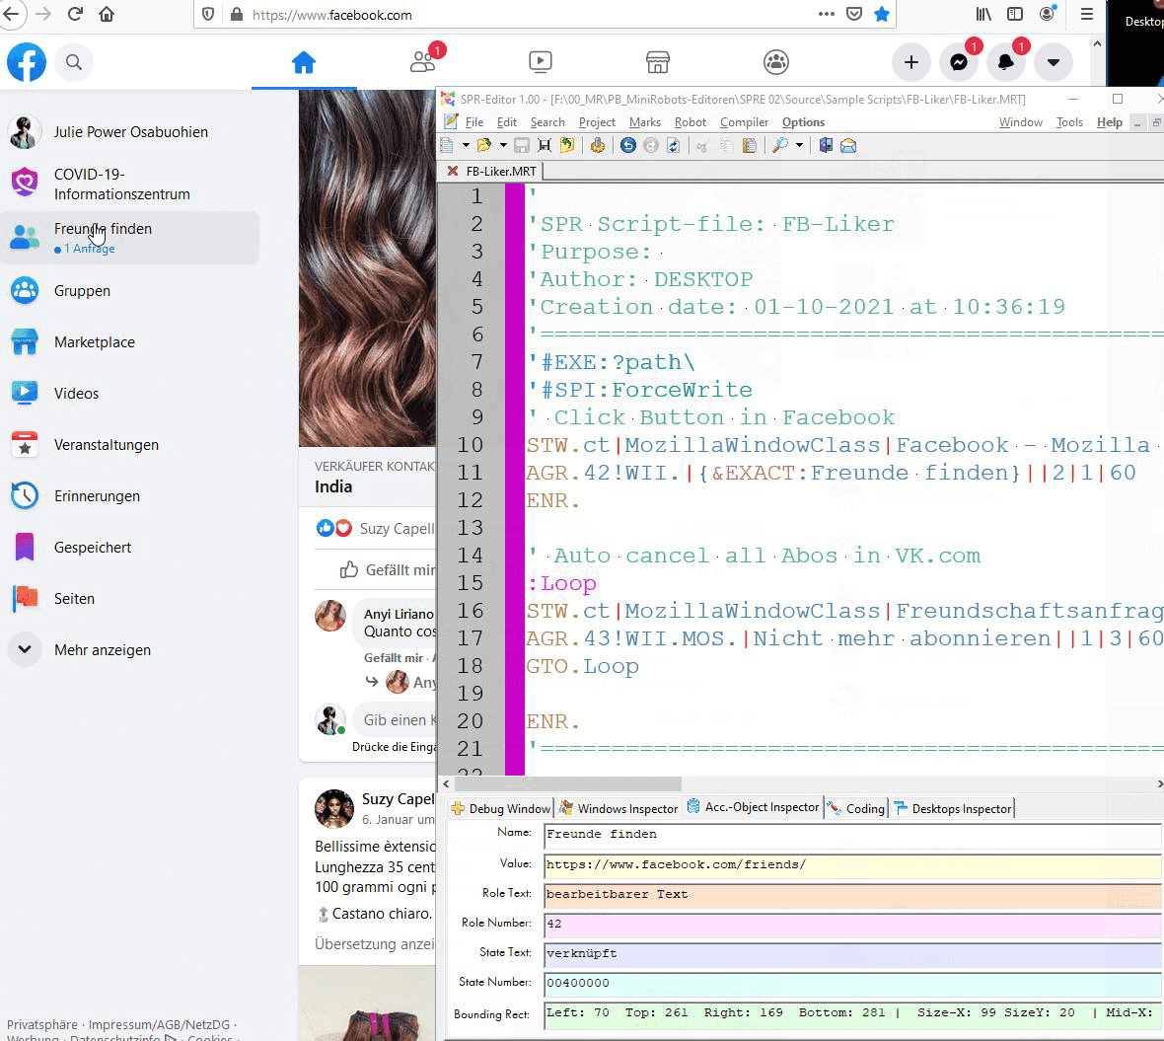1164x1041 pixels.
Task: Switch to the Desktops Inspector tab
Action: point(953,808)
